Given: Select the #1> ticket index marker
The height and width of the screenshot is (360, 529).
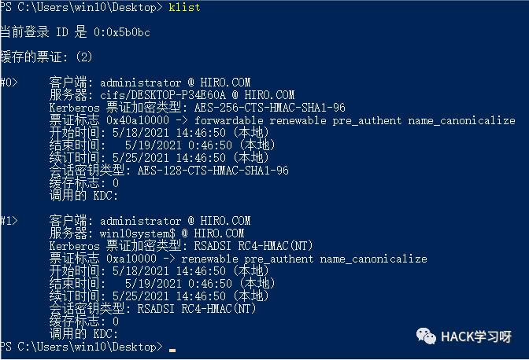Looking at the screenshot, I should click(9, 221).
